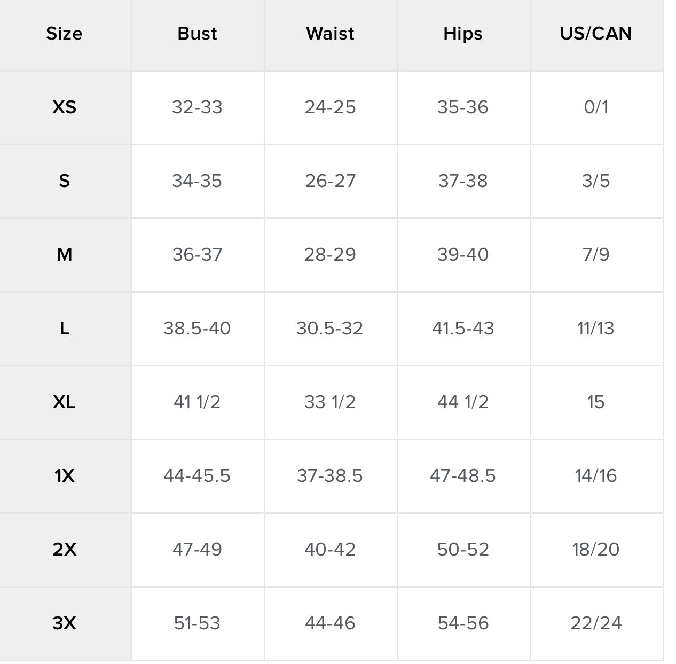Click the waist value 33 1/2
Image resolution: width=676 pixels, height=664 pixels.
tap(330, 402)
